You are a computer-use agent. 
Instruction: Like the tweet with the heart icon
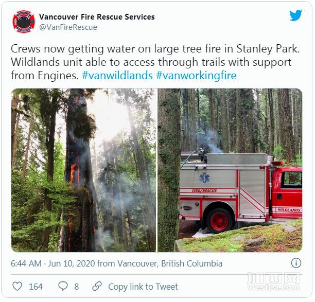coord(17,286)
